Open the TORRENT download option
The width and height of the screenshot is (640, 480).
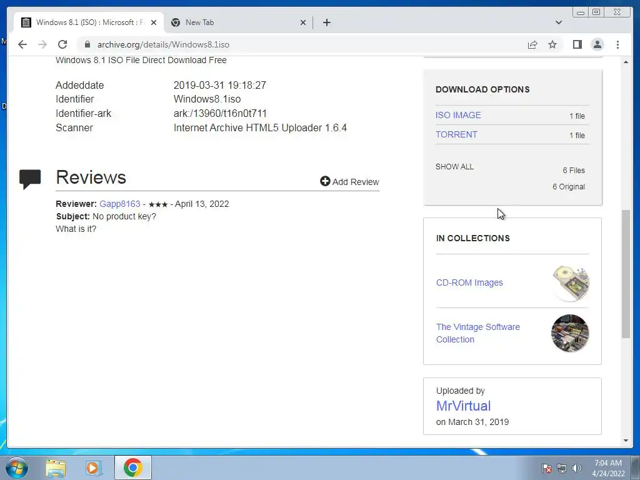pos(456,134)
